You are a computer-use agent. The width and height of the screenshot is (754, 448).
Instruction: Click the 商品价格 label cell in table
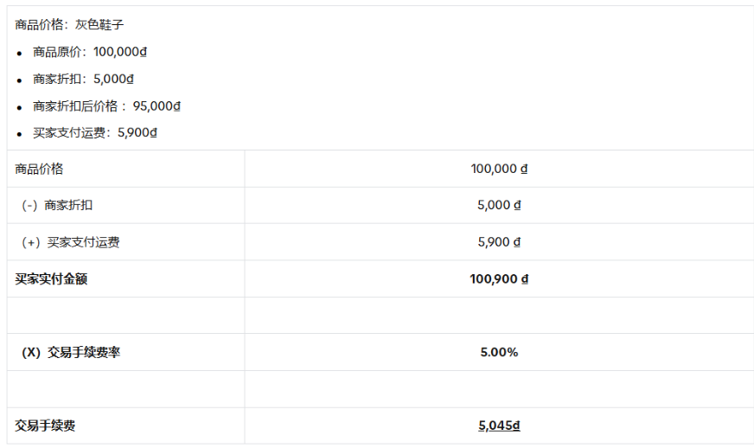(39, 169)
